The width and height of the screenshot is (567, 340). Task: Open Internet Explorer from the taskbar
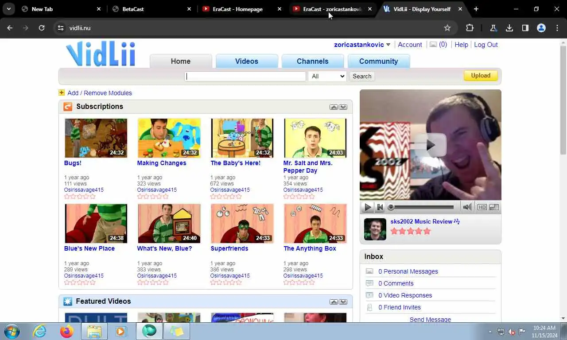pyautogui.click(x=39, y=331)
